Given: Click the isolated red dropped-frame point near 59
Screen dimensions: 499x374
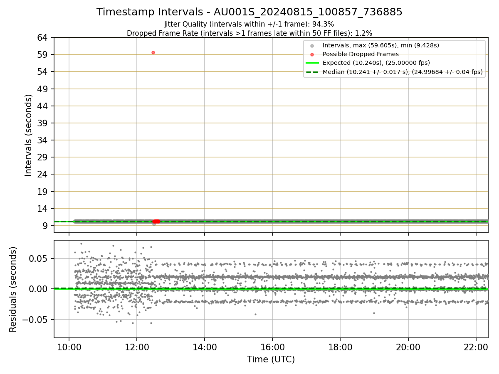Looking at the screenshot, I should tap(153, 52).
